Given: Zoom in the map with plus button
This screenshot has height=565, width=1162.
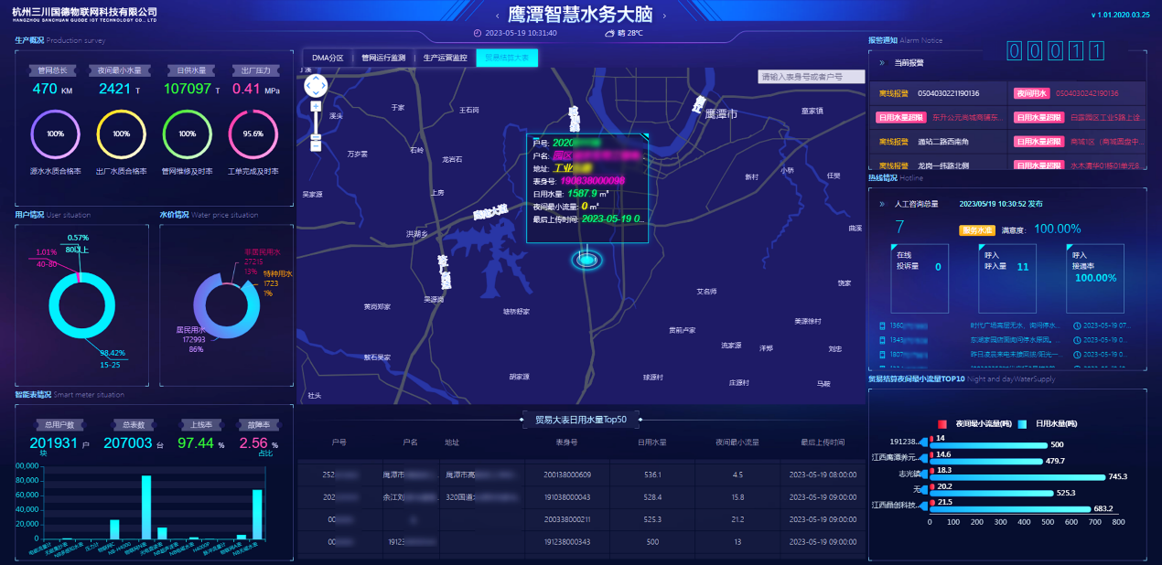Looking at the screenshot, I should [316, 106].
